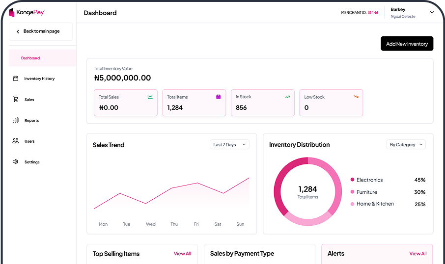Click the In Stock upward trend icon
Viewport: 445px width, 264px height.
click(287, 97)
